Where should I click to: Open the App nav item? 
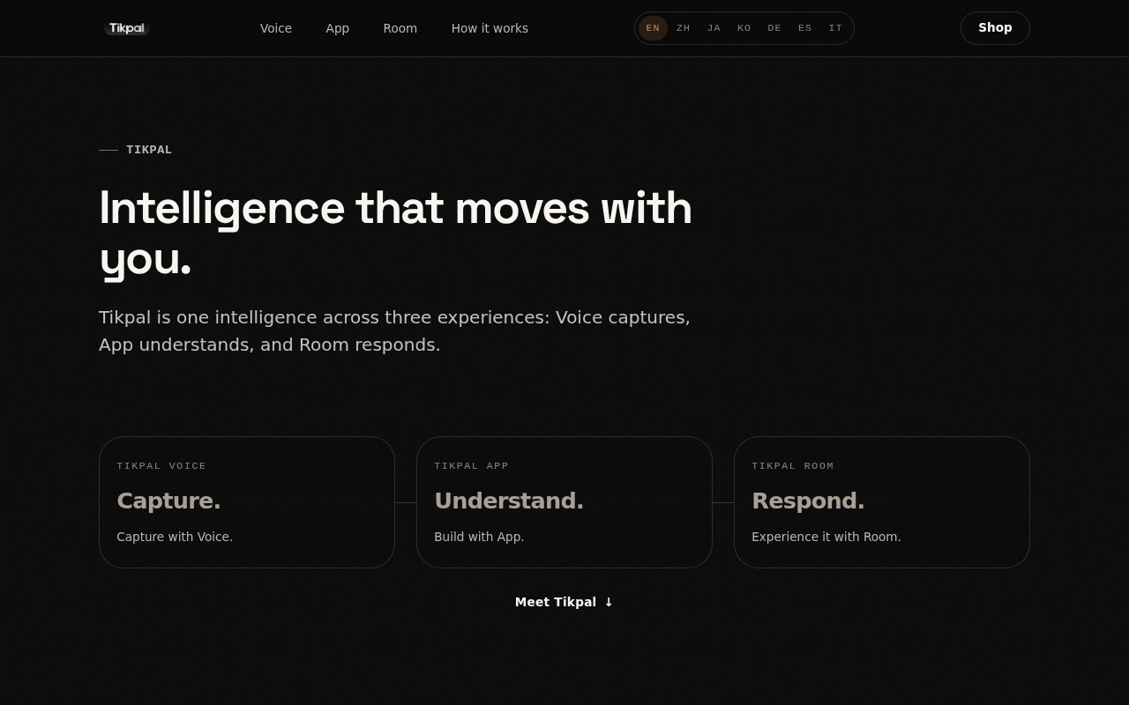coord(338,28)
